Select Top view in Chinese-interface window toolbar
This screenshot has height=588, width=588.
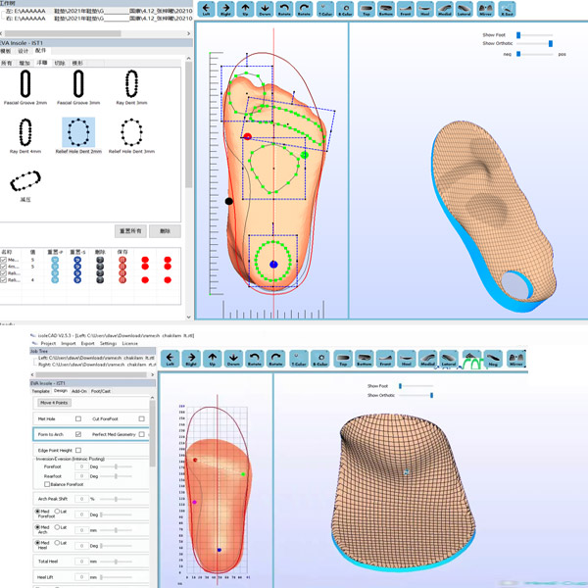coord(367,9)
